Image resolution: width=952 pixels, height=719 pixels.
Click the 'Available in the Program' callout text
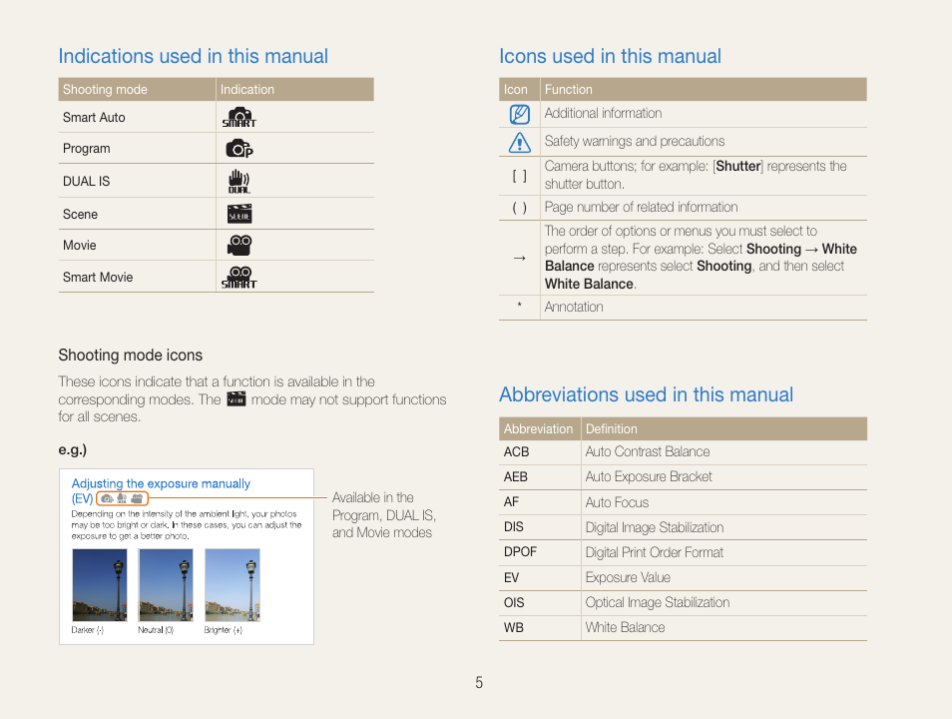pos(384,515)
